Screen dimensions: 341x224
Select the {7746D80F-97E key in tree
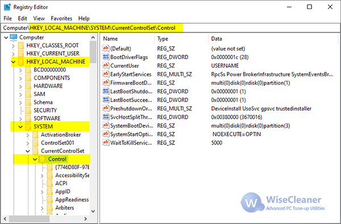click(72, 167)
